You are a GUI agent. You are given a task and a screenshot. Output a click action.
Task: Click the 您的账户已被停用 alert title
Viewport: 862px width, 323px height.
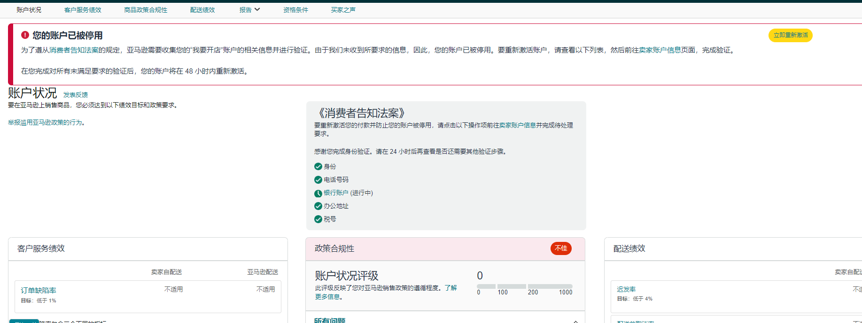[x=68, y=36]
